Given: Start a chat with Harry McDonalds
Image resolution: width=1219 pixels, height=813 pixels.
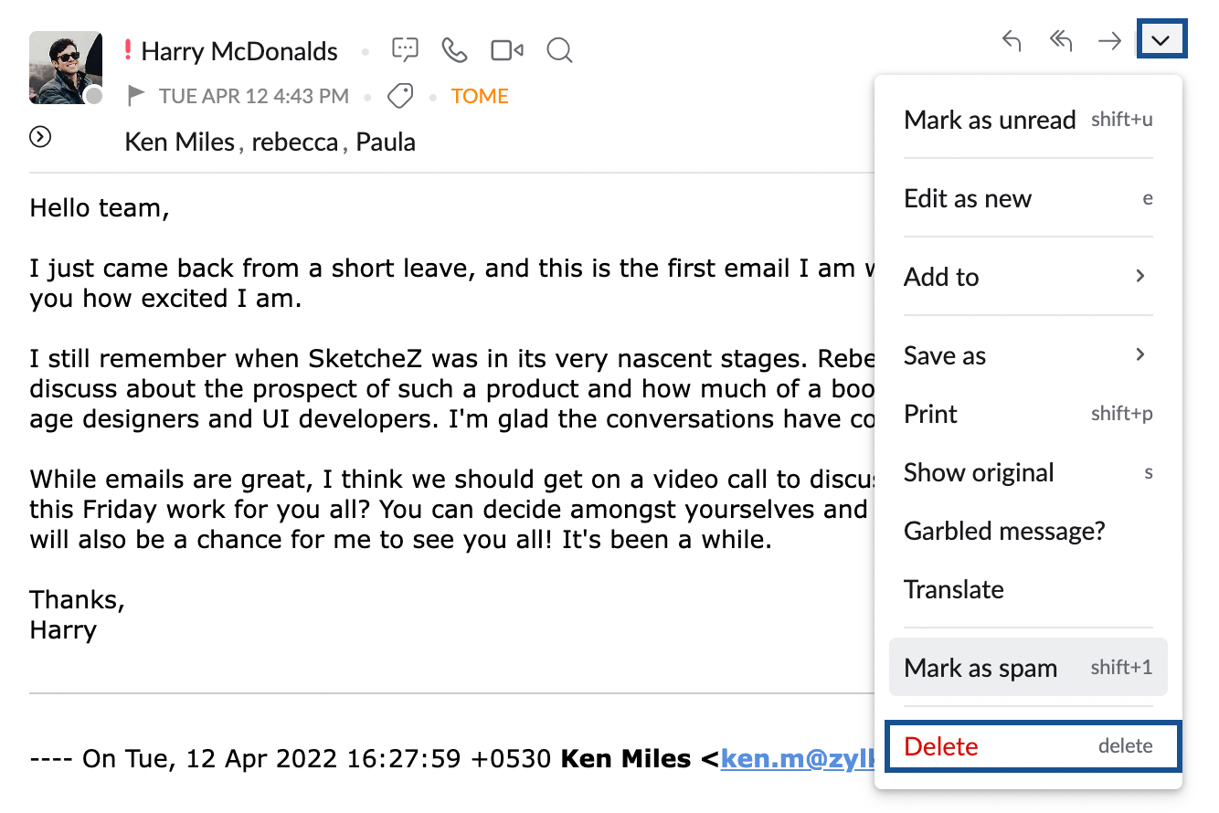Looking at the screenshot, I should (x=405, y=50).
